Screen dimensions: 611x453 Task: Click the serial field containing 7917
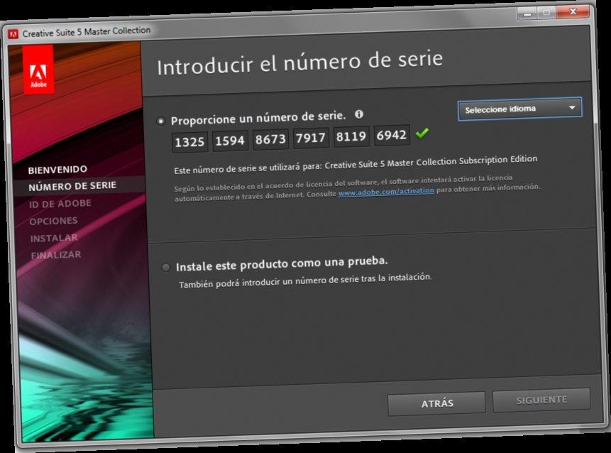(x=311, y=138)
